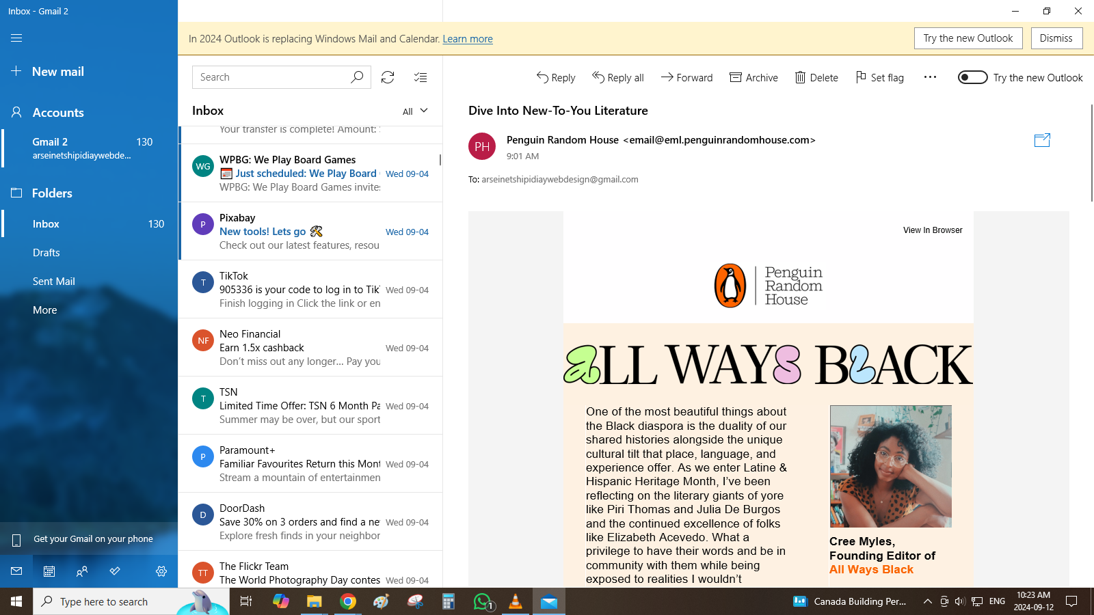Open the more actions ellipsis menu

click(930, 77)
